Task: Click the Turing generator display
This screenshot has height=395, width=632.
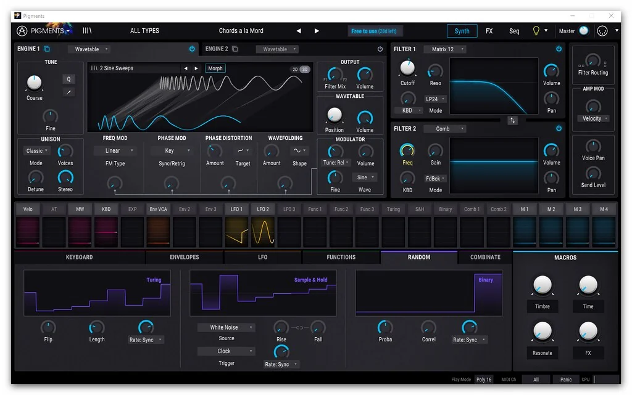Action: point(97,293)
